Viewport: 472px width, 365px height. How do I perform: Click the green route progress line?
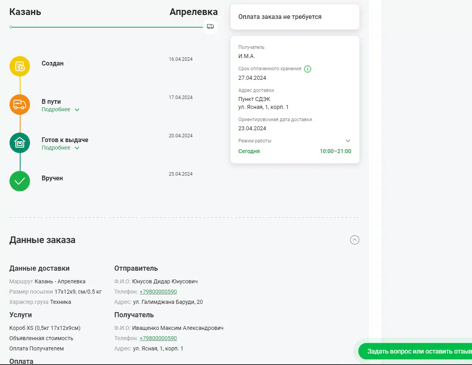pos(107,27)
